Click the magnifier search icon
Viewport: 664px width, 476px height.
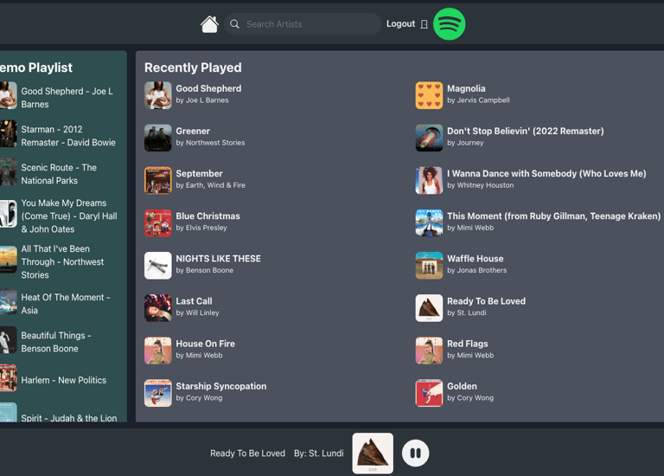click(234, 24)
